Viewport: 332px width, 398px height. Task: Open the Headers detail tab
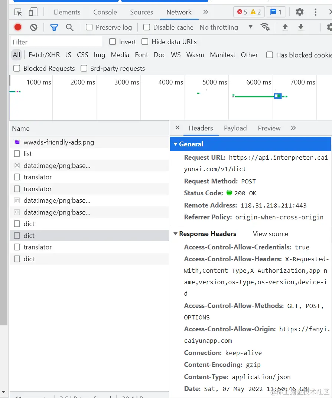[x=201, y=128]
